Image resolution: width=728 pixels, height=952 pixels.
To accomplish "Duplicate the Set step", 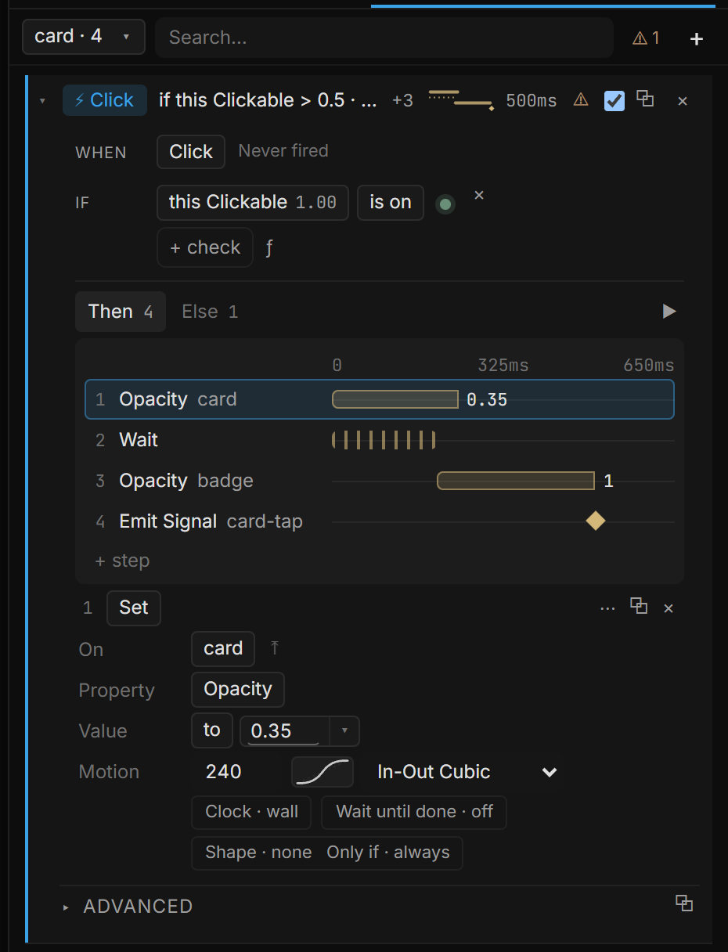I will tap(639, 607).
